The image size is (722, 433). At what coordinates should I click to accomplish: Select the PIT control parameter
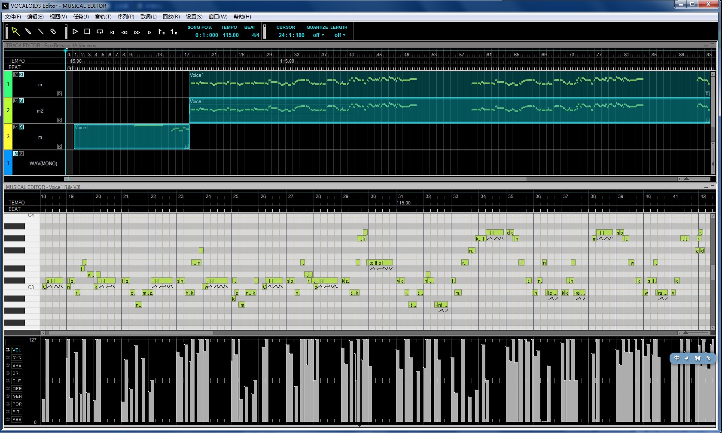click(16, 412)
